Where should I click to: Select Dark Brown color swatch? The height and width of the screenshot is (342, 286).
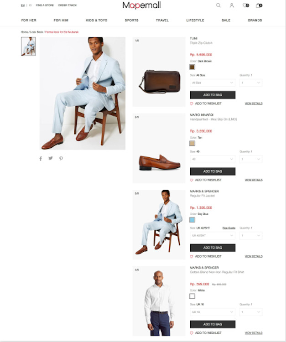(x=192, y=67)
